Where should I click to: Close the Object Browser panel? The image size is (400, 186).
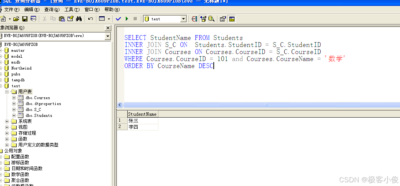(x=108, y=28)
